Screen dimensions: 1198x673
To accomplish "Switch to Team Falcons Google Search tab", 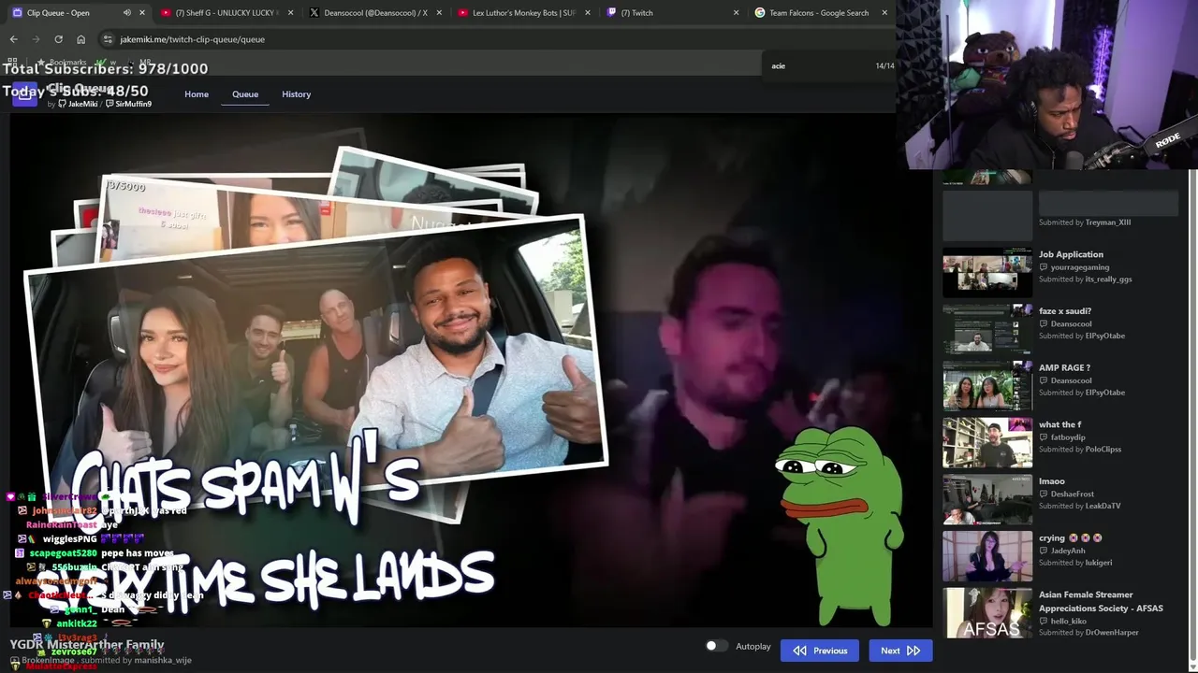I will [821, 13].
